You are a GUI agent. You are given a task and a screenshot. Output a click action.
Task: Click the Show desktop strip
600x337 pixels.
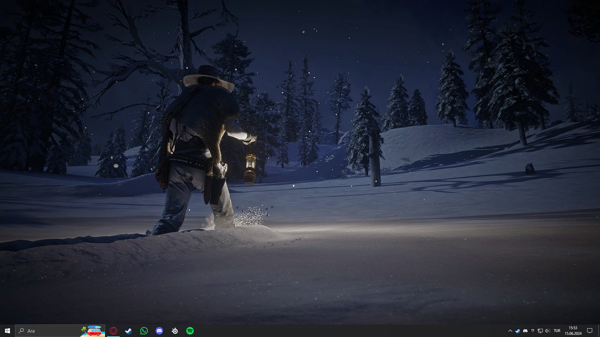[x=599, y=331]
